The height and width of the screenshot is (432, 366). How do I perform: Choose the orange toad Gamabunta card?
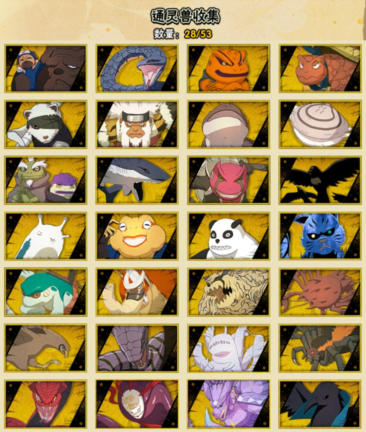pos(229,68)
